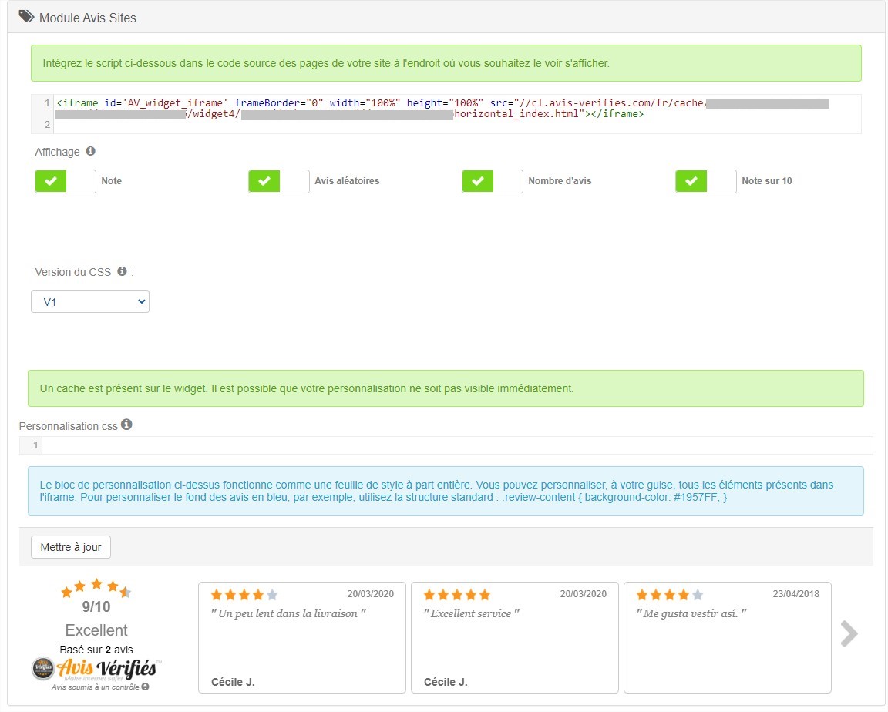Open the CSS version dropdown showing V1
The image size is (888, 712).
coord(89,301)
